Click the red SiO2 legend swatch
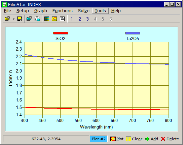Image resolution: width=183 pixels, height=145 pixels. click(61, 33)
